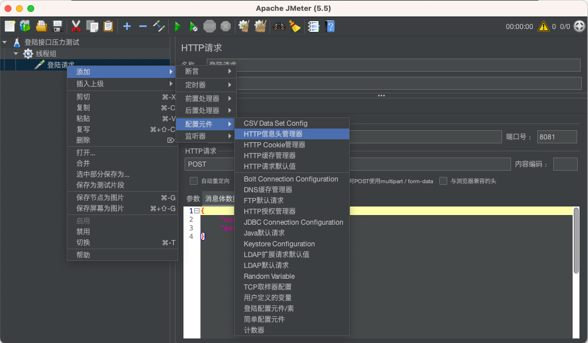
Task: Click the binoculars Search icon
Action: click(279, 26)
